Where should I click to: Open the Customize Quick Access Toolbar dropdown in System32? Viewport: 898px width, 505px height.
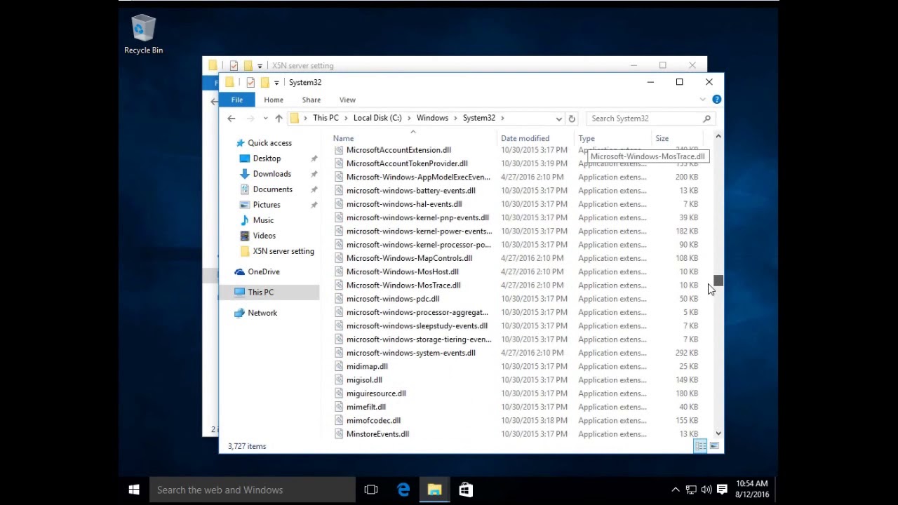(x=276, y=83)
